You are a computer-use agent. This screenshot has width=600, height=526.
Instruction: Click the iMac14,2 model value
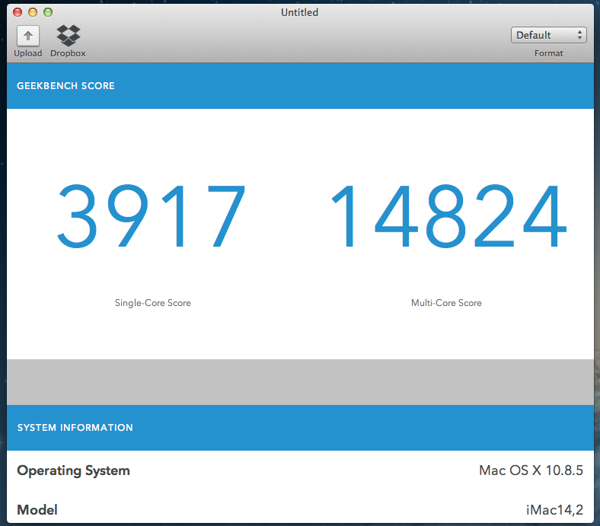[x=554, y=510]
